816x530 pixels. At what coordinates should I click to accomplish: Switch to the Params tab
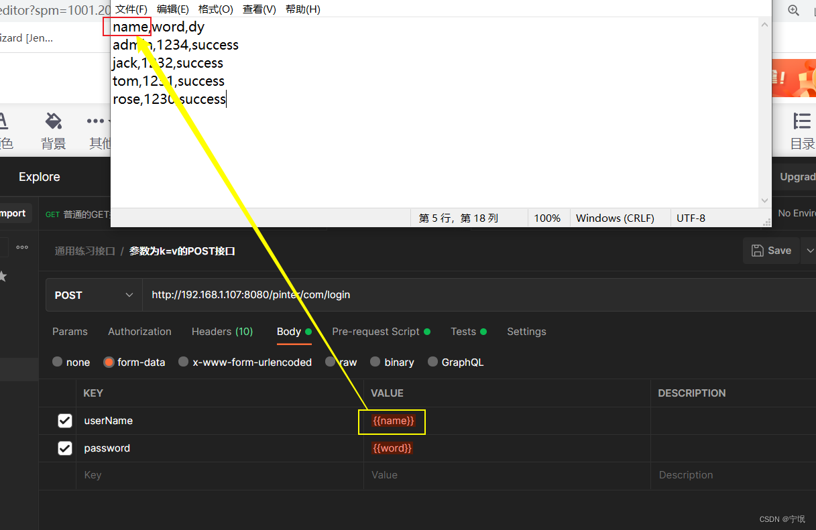(70, 332)
